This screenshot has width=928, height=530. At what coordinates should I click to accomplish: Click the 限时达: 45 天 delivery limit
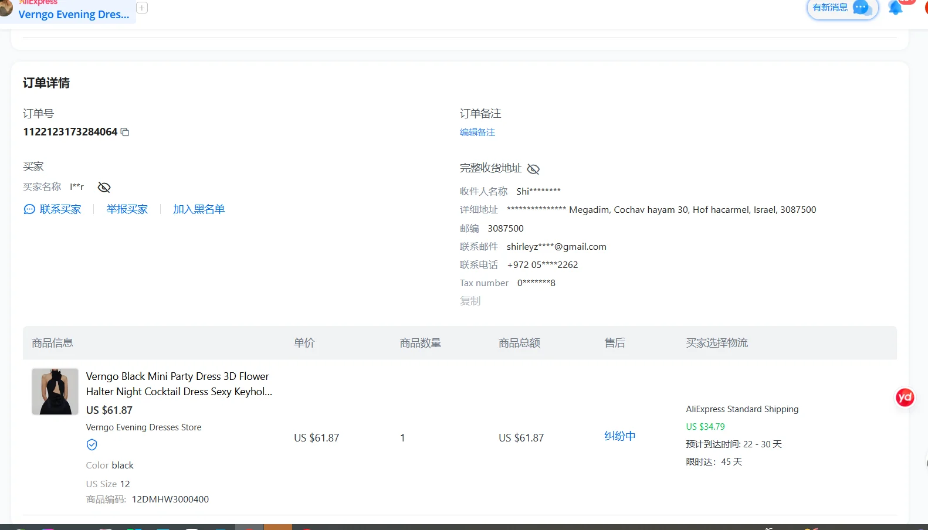714,462
